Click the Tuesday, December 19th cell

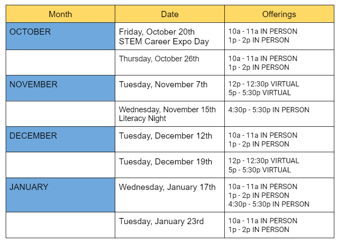(170, 165)
